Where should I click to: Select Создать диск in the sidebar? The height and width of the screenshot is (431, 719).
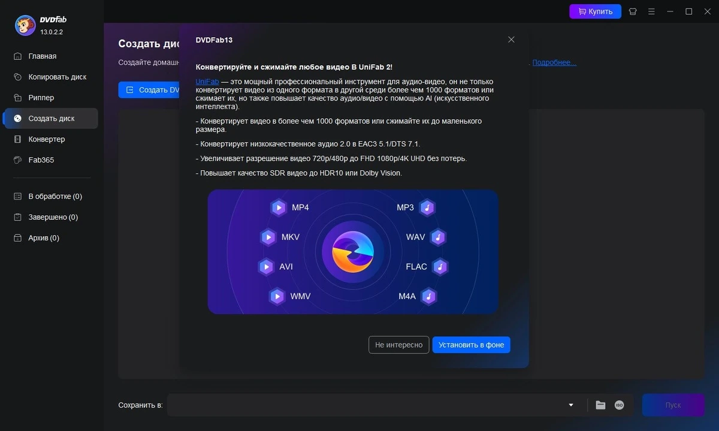(50, 118)
